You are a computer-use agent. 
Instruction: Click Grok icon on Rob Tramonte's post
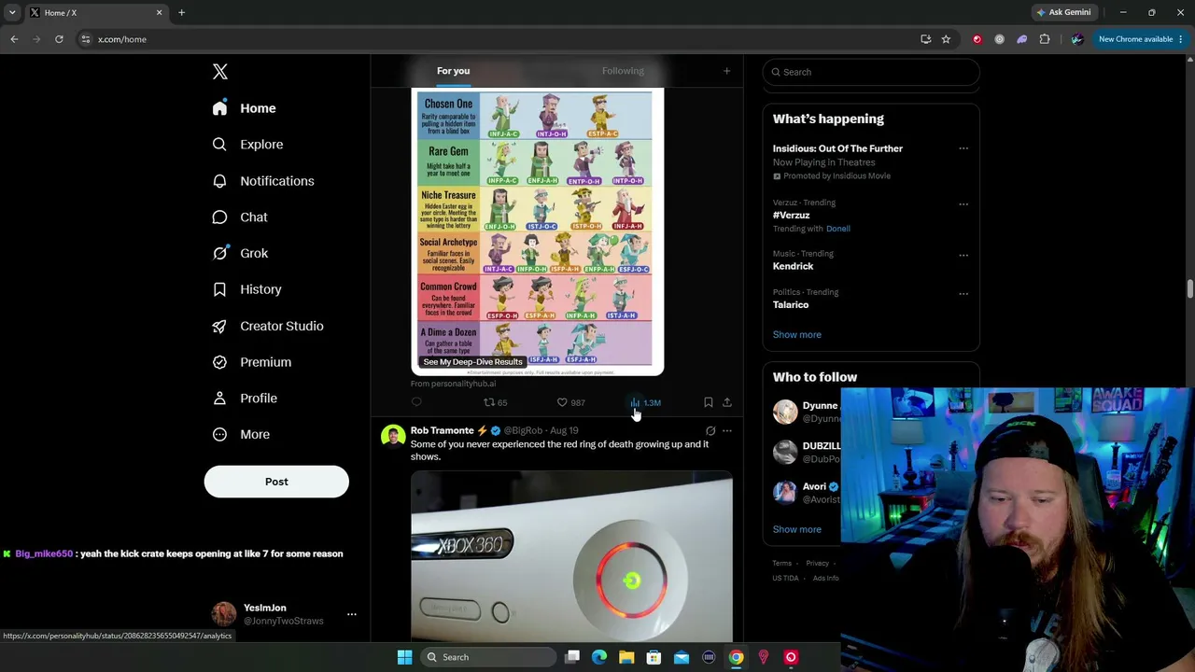[x=710, y=431]
